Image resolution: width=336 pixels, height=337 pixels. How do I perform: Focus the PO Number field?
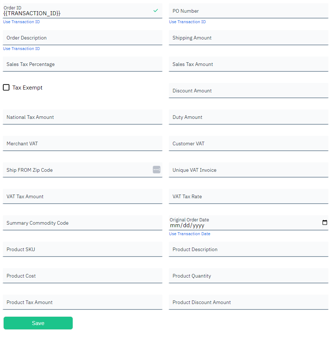point(248,11)
